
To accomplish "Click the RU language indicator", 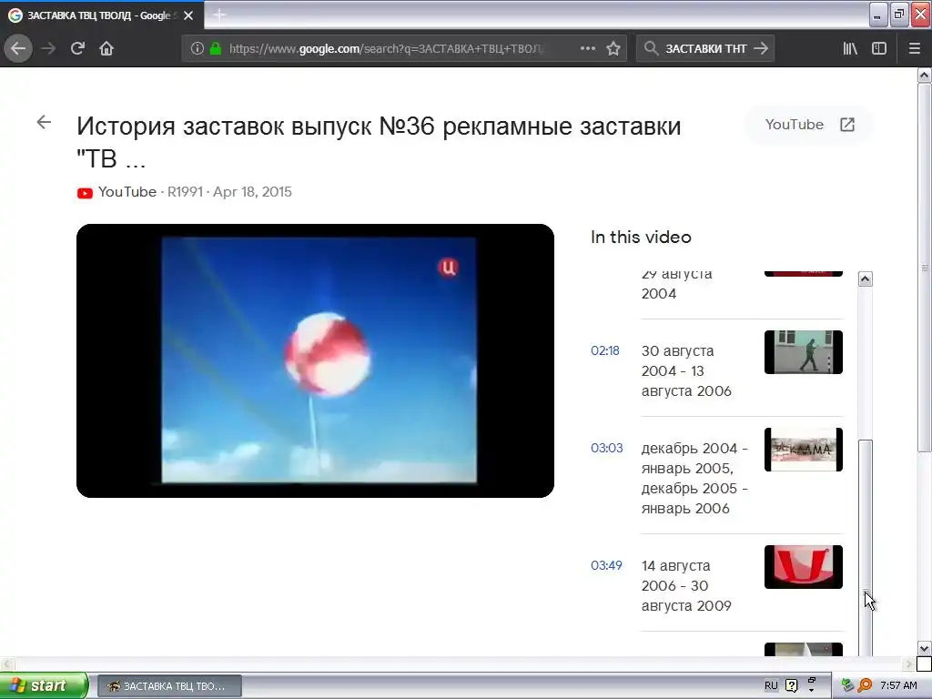I will pos(771,685).
